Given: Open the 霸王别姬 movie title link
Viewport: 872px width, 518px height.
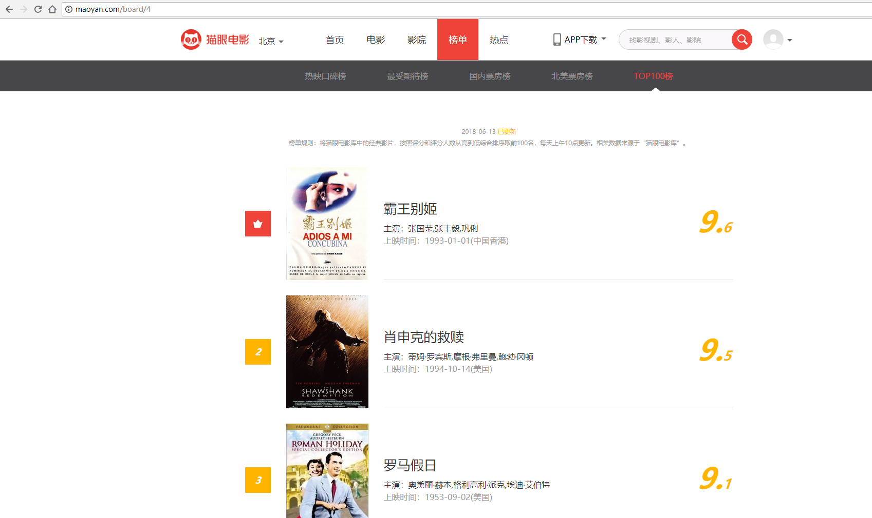Looking at the screenshot, I should tap(410, 209).
